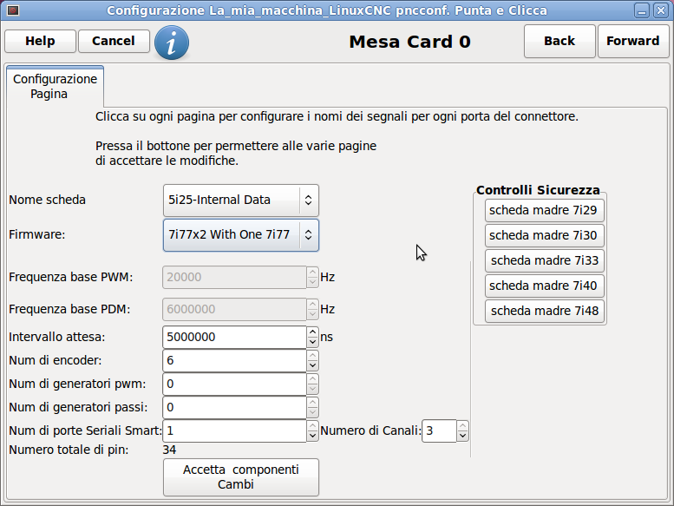Click the blue info icon

pyautogui.click(x=172, y=43)
